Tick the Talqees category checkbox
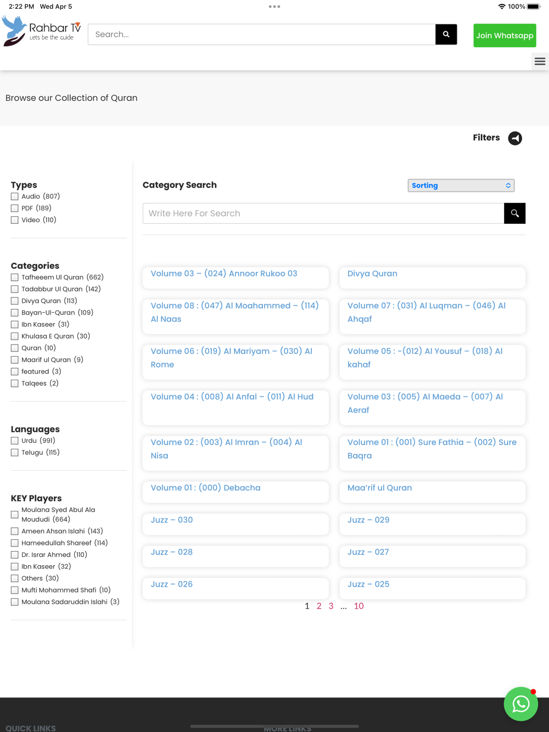This screenshot has width=549, height=732. [15, 384]
